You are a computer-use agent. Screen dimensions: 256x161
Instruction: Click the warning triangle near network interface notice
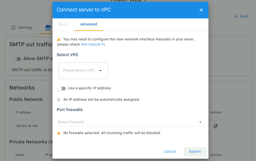[x=59, y=39]
